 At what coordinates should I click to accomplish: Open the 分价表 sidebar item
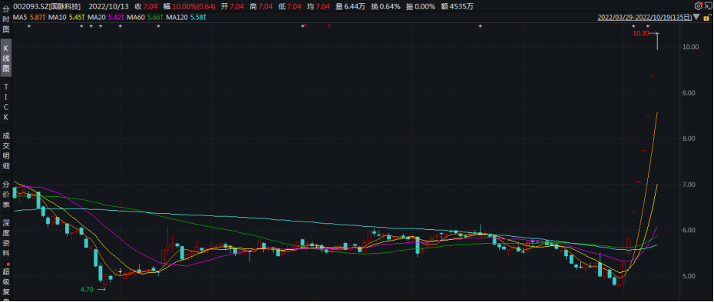[6, 195]
